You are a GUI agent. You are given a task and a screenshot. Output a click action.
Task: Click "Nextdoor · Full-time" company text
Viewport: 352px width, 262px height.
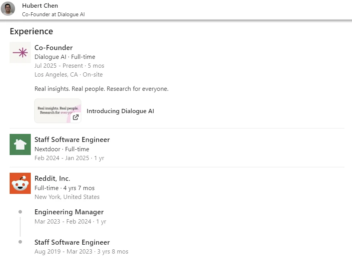(x=62, y=149)
